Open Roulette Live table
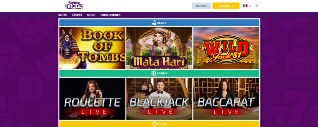 (92, 99)
